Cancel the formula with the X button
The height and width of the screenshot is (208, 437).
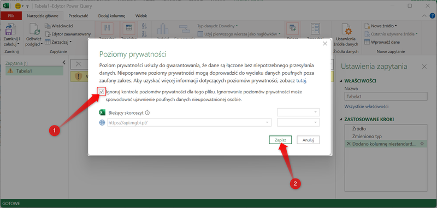(78, 64)
